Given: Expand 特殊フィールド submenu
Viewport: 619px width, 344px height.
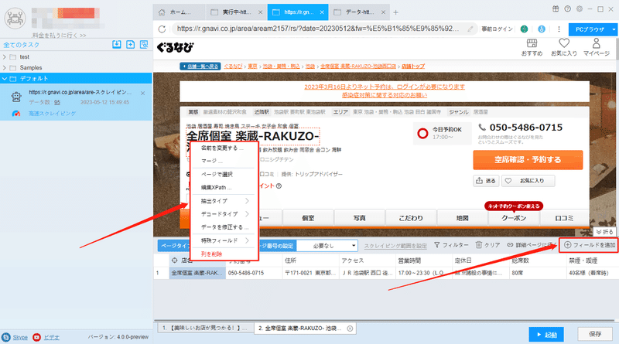Looking at the screenshot, I should (224, 240).
